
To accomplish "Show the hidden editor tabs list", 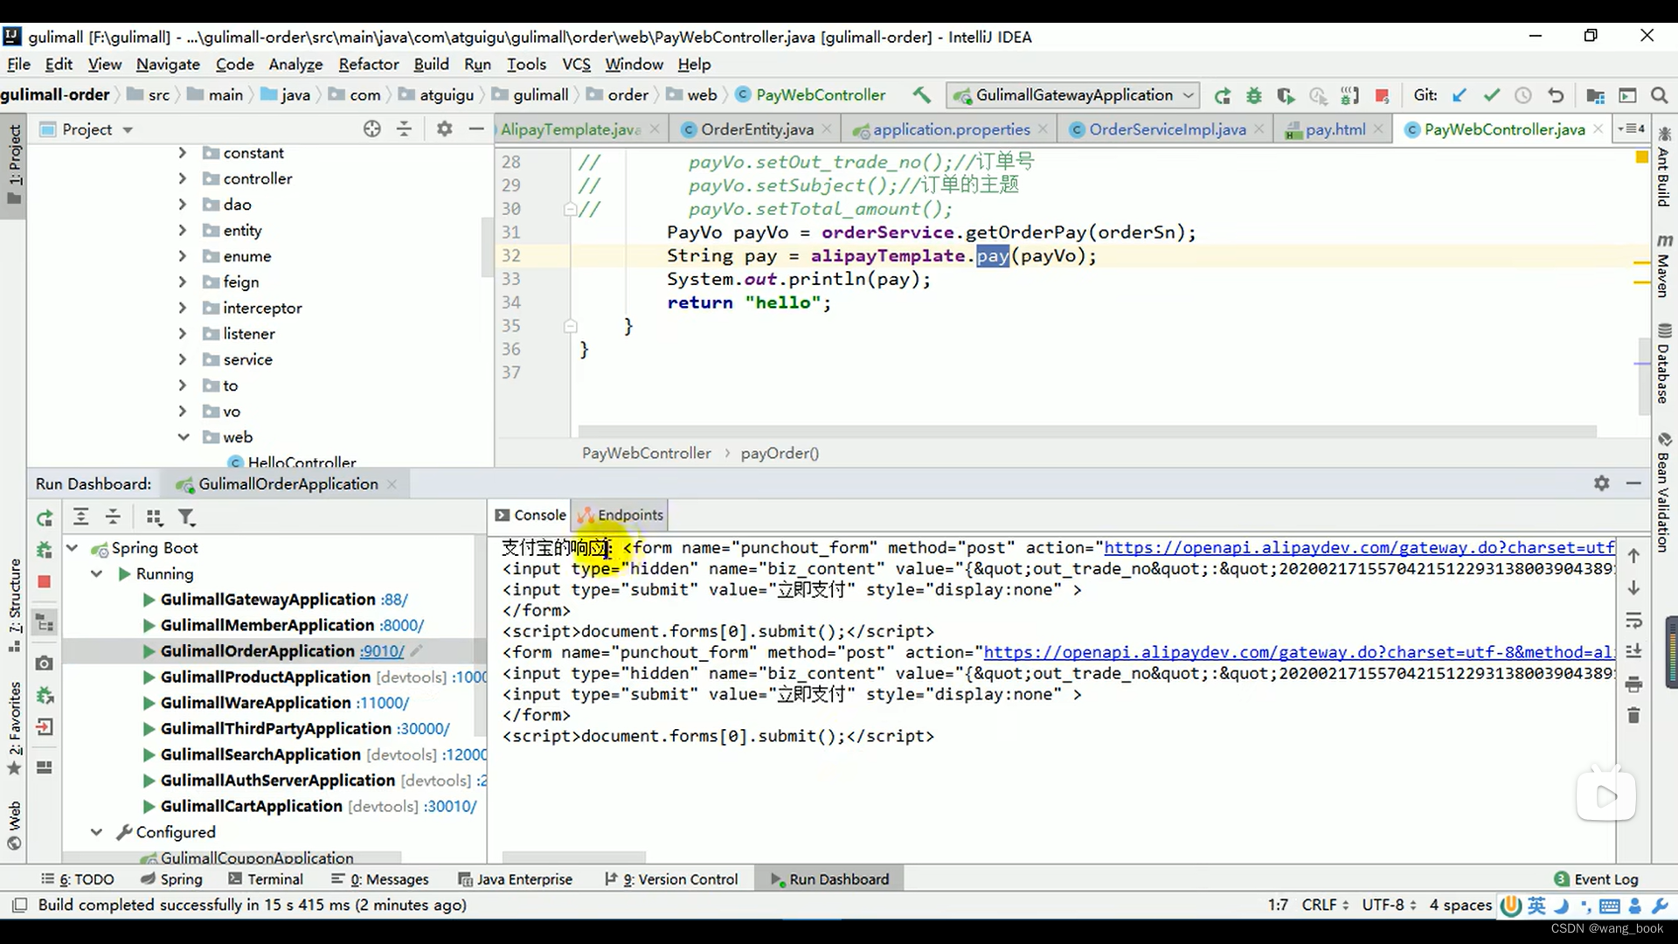I will [x=1631, y=129].
